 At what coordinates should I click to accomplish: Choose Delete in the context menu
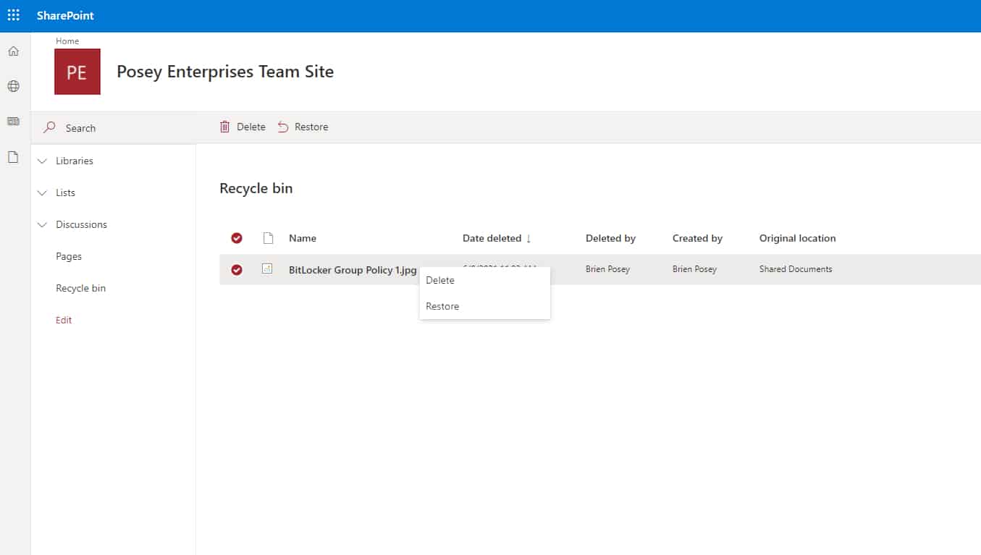click(x=485, y=280)
